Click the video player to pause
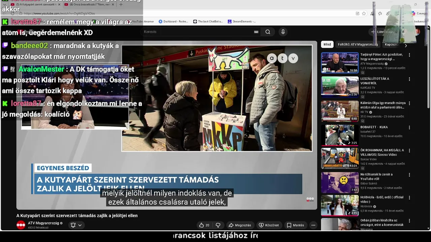The height and width of the screenshot is (242, 431). pos(167,125)
